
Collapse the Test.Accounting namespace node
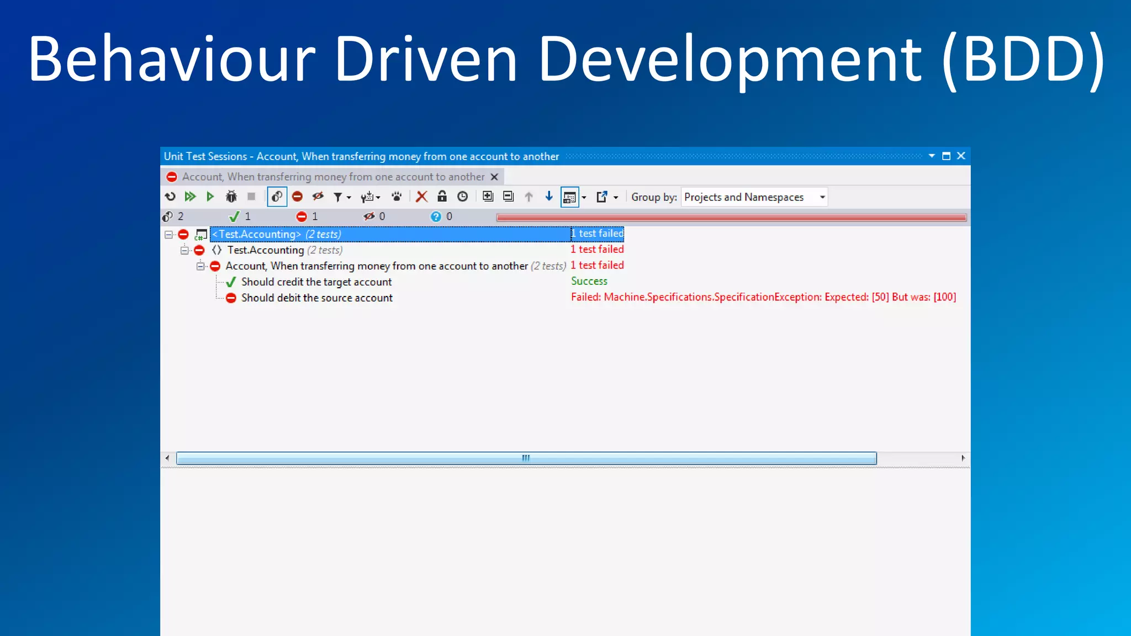point(184,251)
